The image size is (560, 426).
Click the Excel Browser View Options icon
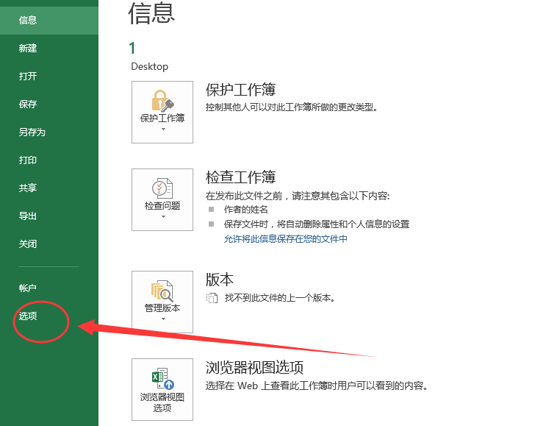pos(162,379)
